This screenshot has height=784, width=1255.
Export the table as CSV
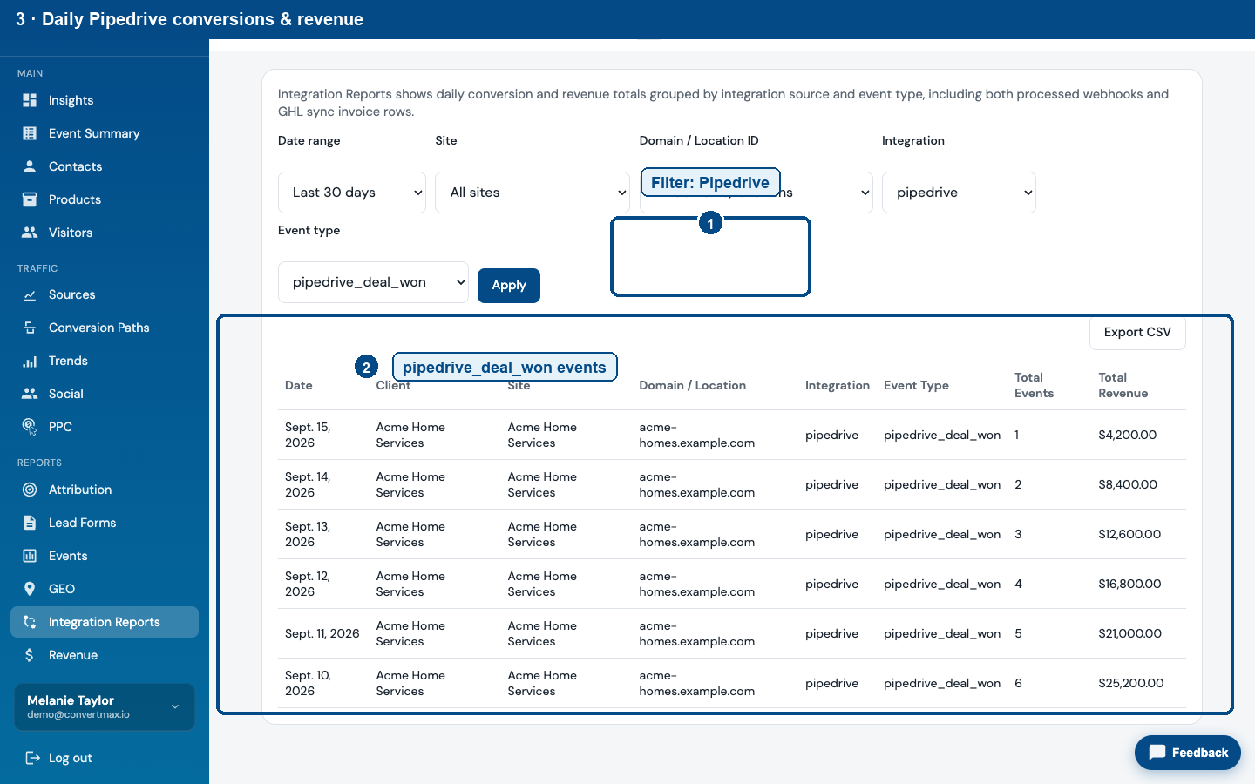click(1137, 332)
